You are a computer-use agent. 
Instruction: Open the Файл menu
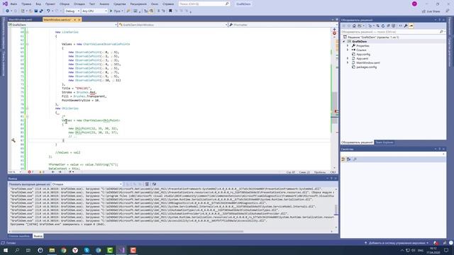click(13, 4)
